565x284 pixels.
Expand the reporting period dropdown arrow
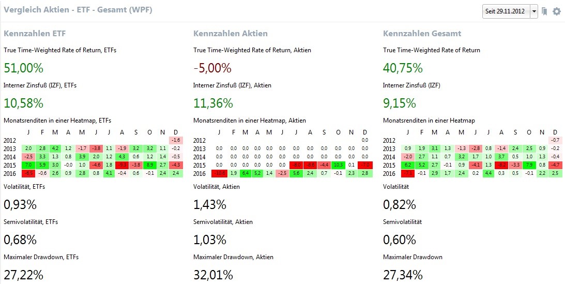pyautogui.click(x=534, y=11)
